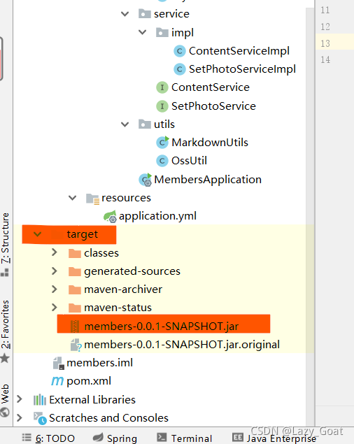Collapse the resources folder

click(x=73, y=198)
